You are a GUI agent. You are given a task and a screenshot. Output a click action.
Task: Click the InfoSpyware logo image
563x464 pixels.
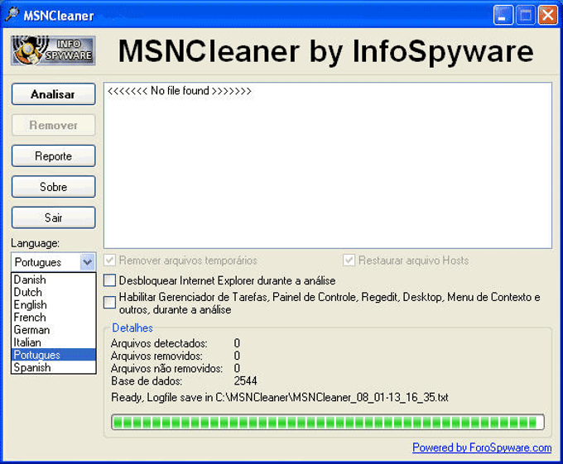pyautogui.click(x=53, y=50)
